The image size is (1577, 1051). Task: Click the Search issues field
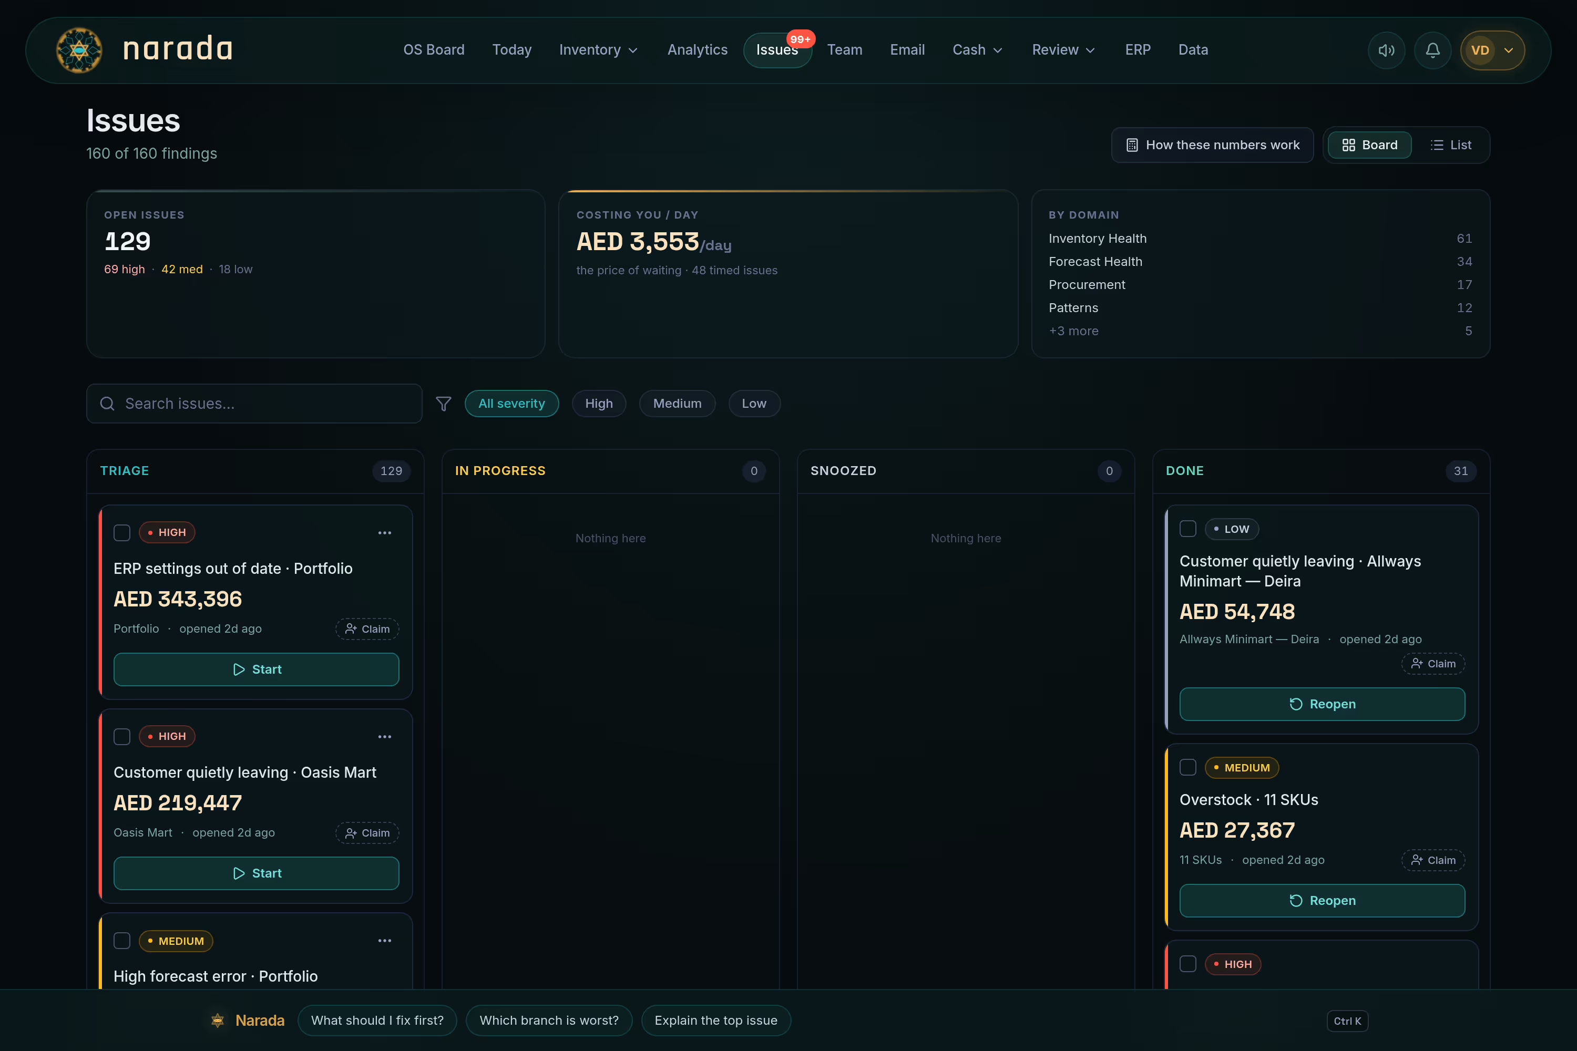[254, 404]
